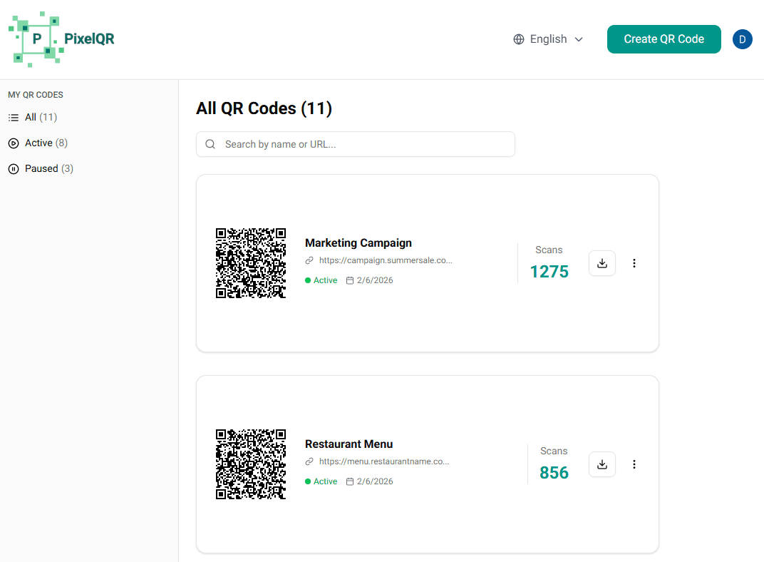Select the list icon beside All filter
Viewport: 764px width, 562px height.
pyautogui.click(x=13, y=117)
